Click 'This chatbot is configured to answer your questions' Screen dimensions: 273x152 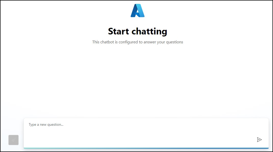(138, 42)
